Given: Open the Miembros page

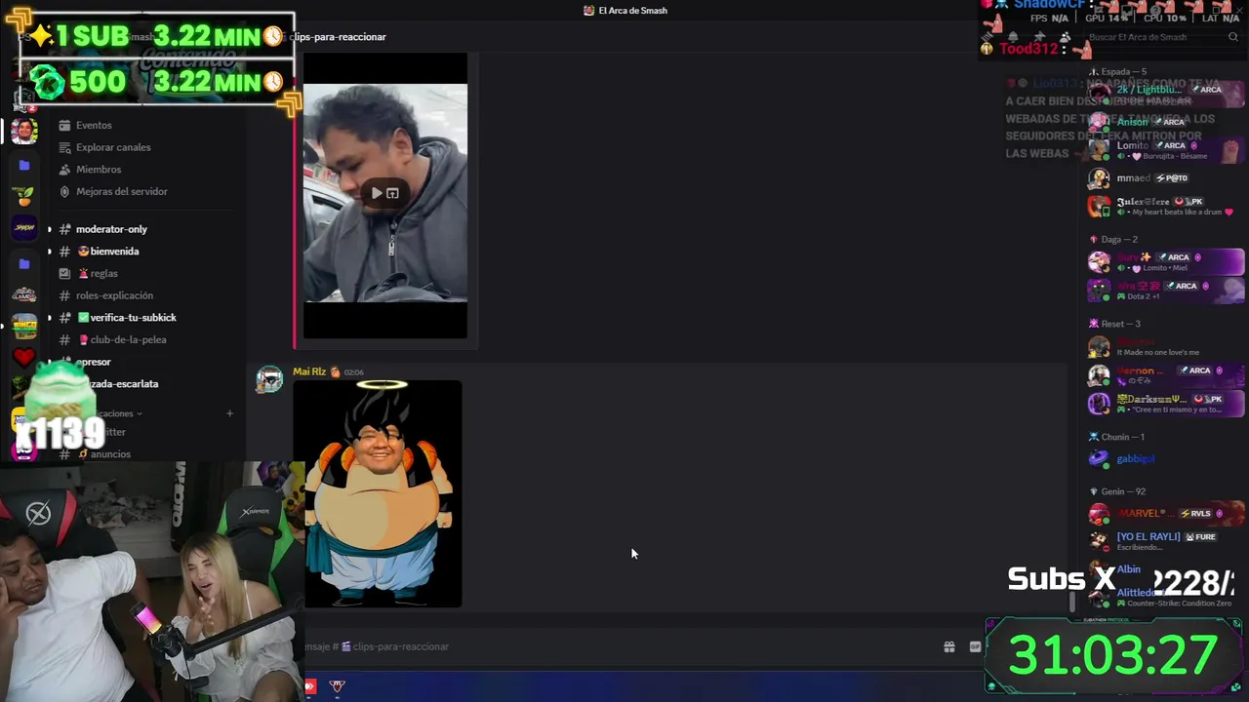Looking at the screenshot, I should click(99, 170).
